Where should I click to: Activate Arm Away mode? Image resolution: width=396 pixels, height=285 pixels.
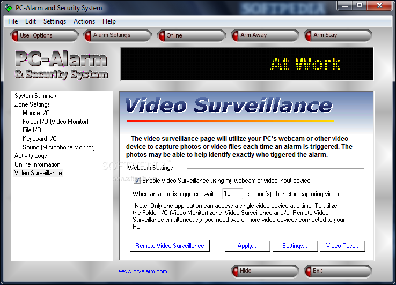265,35
